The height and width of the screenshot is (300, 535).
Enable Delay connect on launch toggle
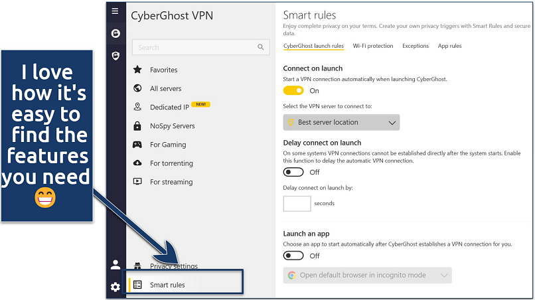point(293,172)
